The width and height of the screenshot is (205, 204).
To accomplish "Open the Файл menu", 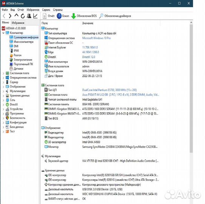I will 5,10.
